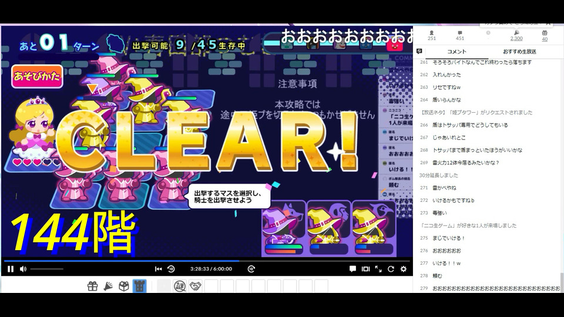Click the 謎 riddle circle icon

point(180,286)
